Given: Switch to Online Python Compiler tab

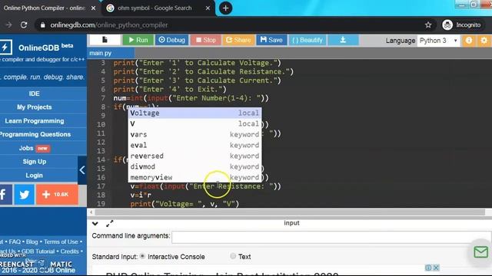Looking at the screenshot, I should pyautogui.click(x=44, y=8).
